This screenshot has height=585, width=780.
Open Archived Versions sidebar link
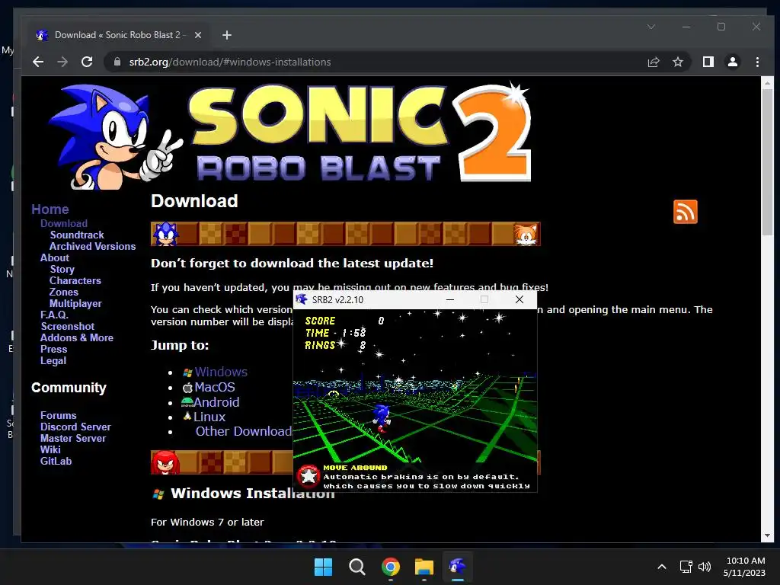(92, 246)
